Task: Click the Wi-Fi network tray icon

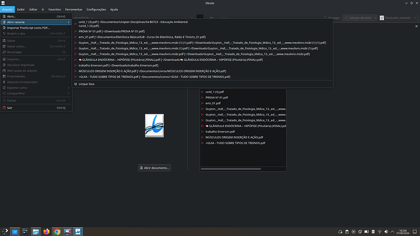Action: click(x=380, y=232)
